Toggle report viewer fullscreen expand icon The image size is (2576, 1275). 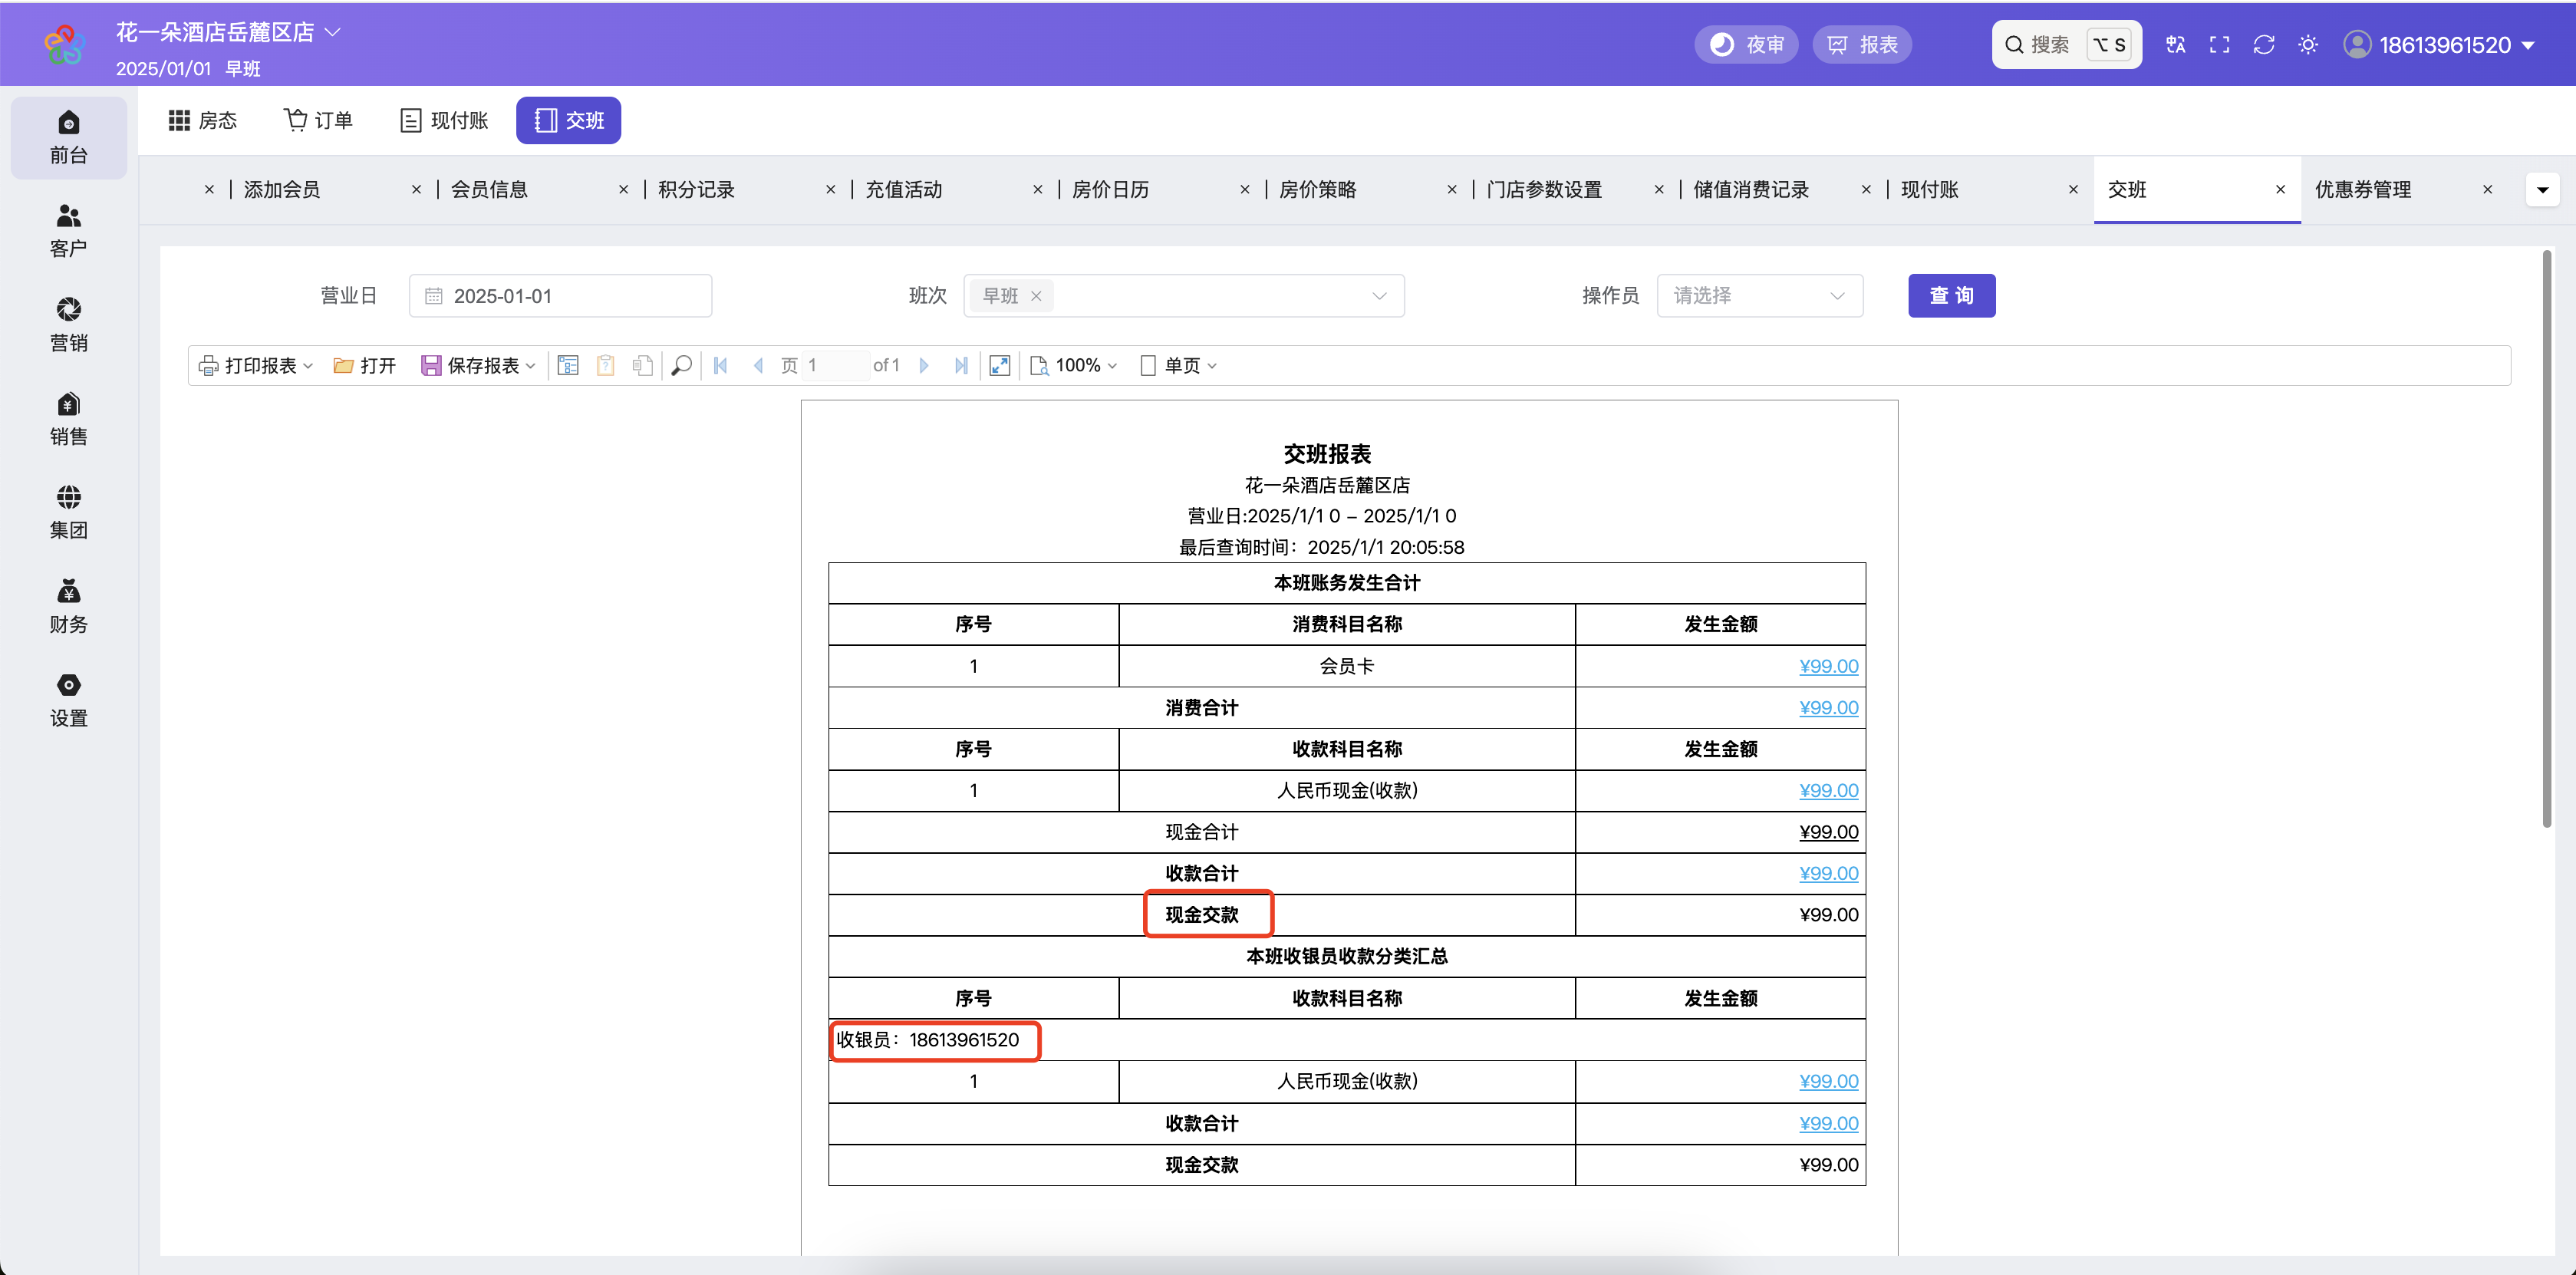pyautogui.click(x=999, y=366)
